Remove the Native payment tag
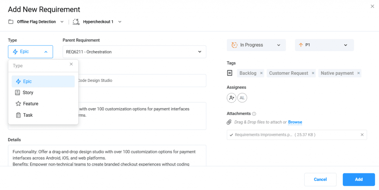 [x=358, y=73]
